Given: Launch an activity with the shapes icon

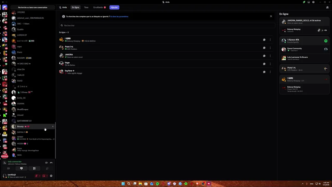Looking at the screenshot, I should [x=34, y=168].
